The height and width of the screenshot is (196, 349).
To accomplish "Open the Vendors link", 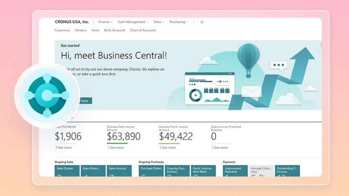I will (81, 30).
